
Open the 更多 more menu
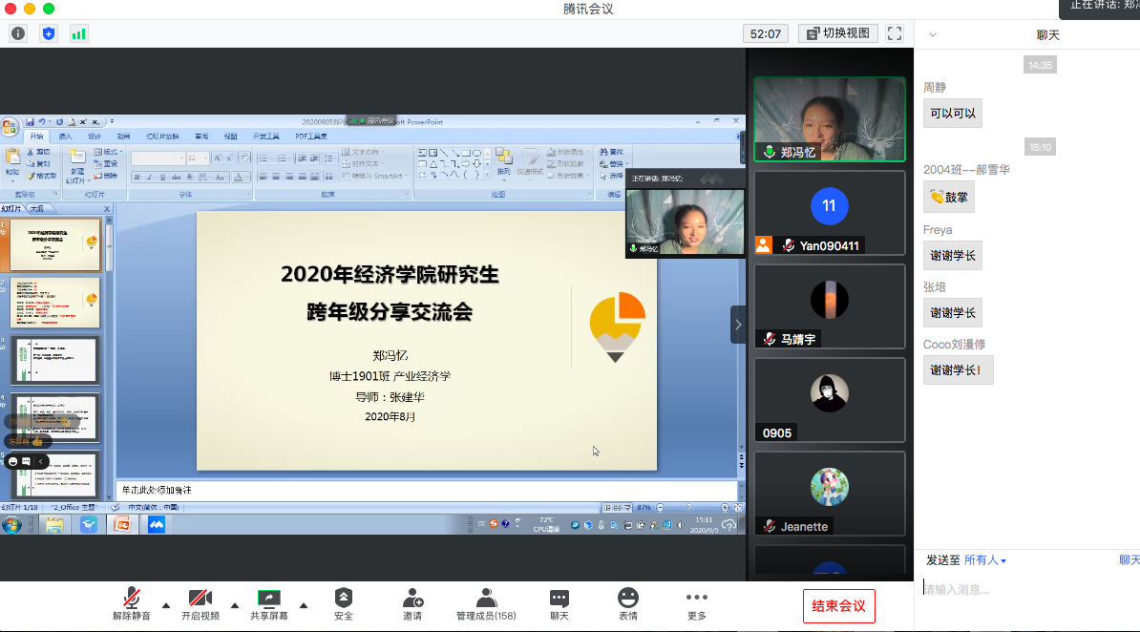(x=697, y=604)
